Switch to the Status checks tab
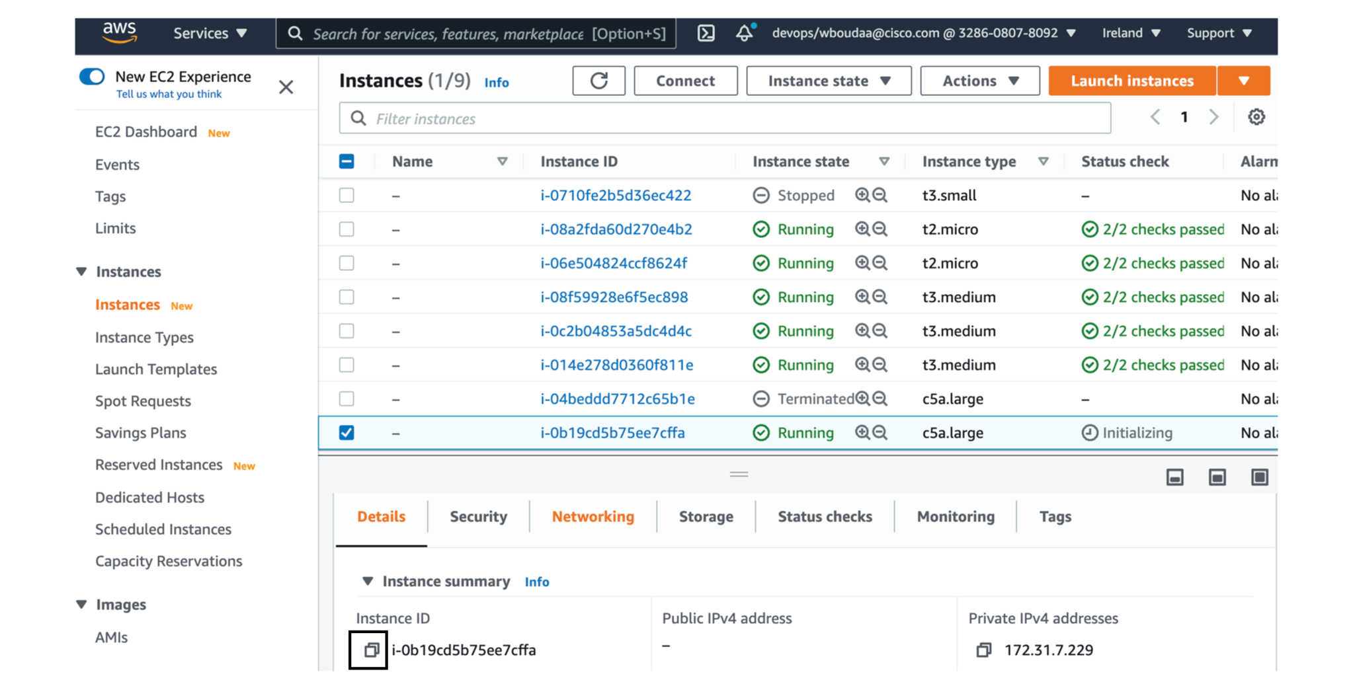This screenshot has width=1353, height=690. click(x=825, y=517)
